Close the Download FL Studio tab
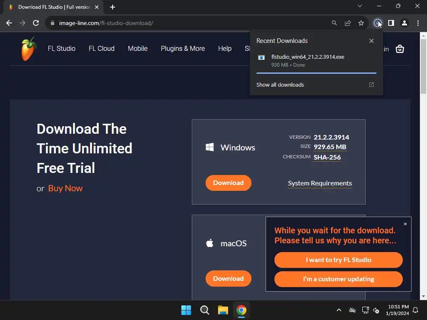The width and height of the screenshot is (427, 320). (97, 7)
